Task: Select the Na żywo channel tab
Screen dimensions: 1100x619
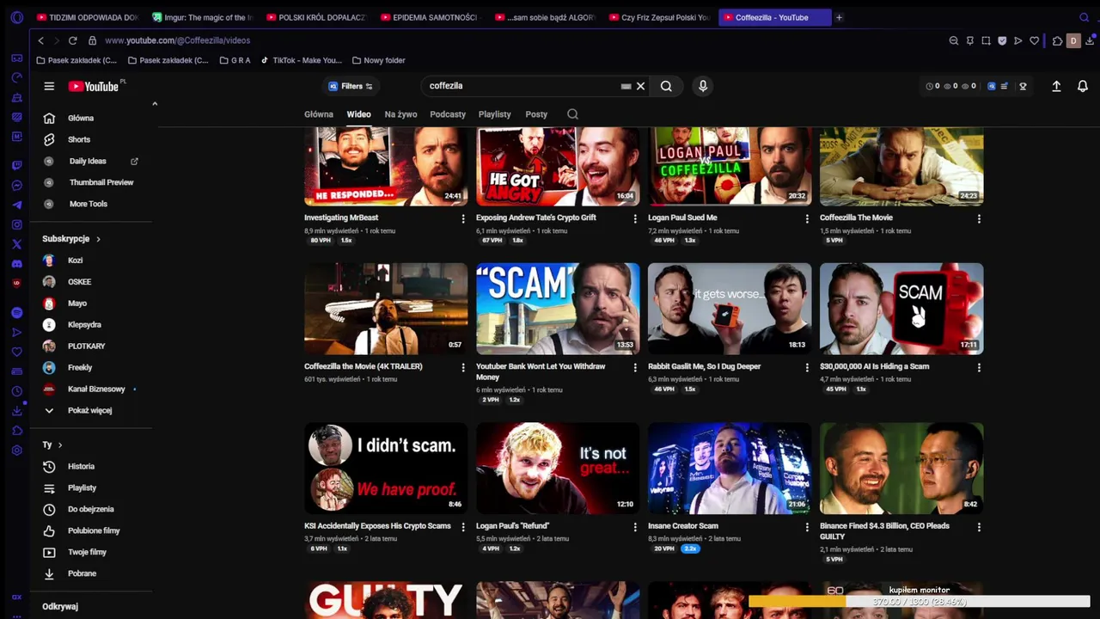Action: click(x=400, y=114)
